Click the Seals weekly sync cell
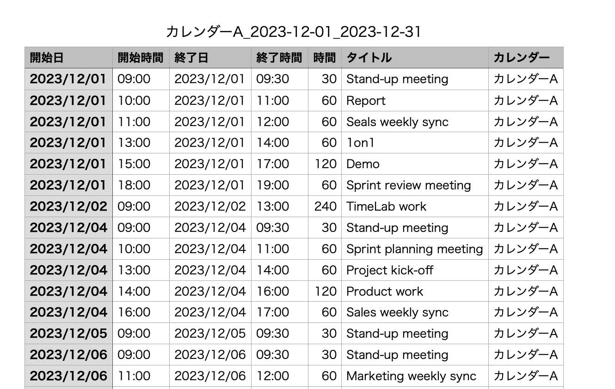Image resolution: width=615 pixels, height=389 pixels. [415, 122]
